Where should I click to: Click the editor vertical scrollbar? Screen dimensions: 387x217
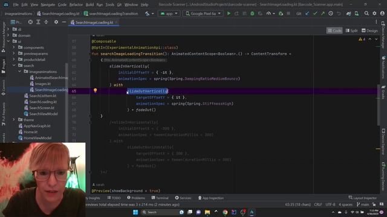click(x=379, y=104)
